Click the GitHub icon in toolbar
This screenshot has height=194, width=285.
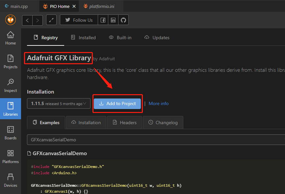tap(123, 20)
